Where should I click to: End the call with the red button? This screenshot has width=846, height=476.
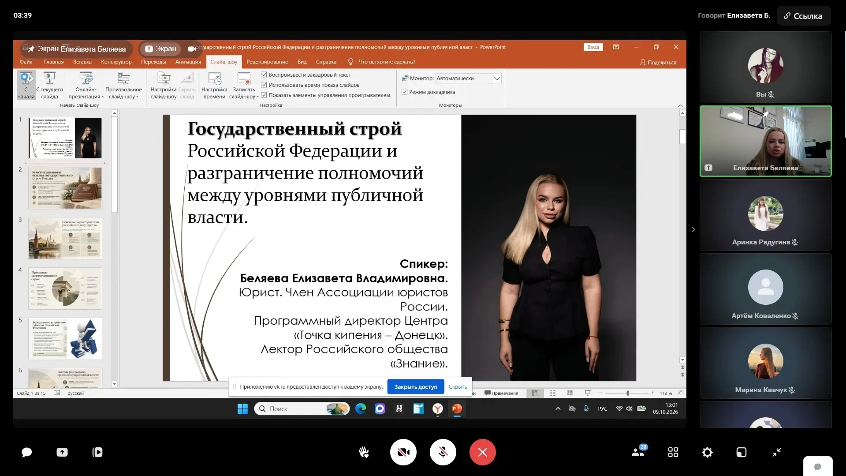pyautogui.click(x=483, y=452)
